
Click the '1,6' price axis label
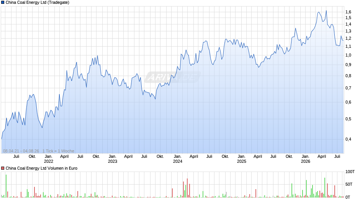[x=348, y=12]
